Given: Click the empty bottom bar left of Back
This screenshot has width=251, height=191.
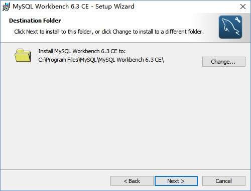Looking at the screenshot, I should pyautogui.click(x=55, y=181).
